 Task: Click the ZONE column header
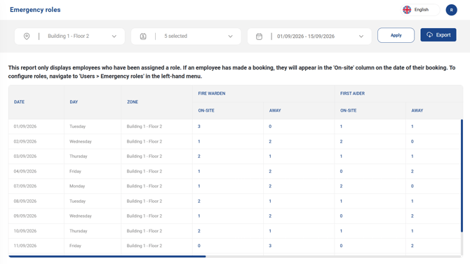click(133, 102)
